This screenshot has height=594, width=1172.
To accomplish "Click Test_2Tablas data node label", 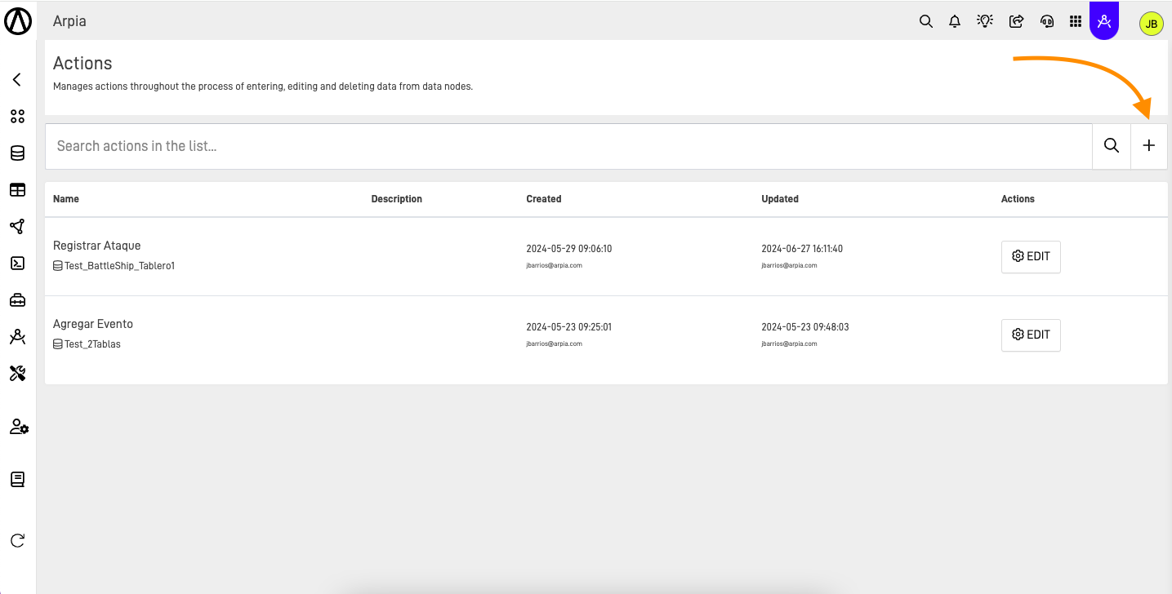I will [x=92, y=344].
